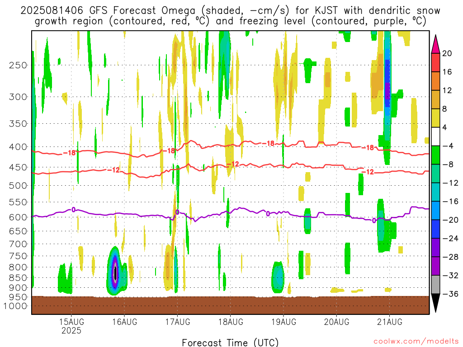463x347 pixels.
Task: Click the 250 pressure level label
Action: [18, 65]
